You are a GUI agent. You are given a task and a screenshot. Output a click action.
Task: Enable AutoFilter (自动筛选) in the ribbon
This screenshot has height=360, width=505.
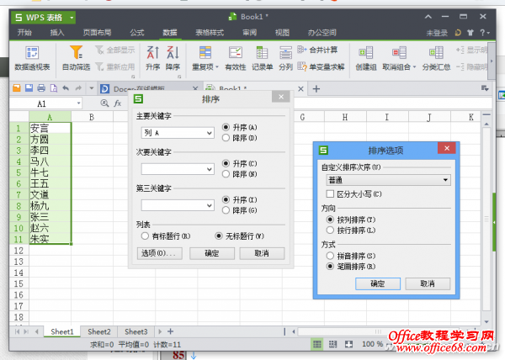click(x=77, y=58)
